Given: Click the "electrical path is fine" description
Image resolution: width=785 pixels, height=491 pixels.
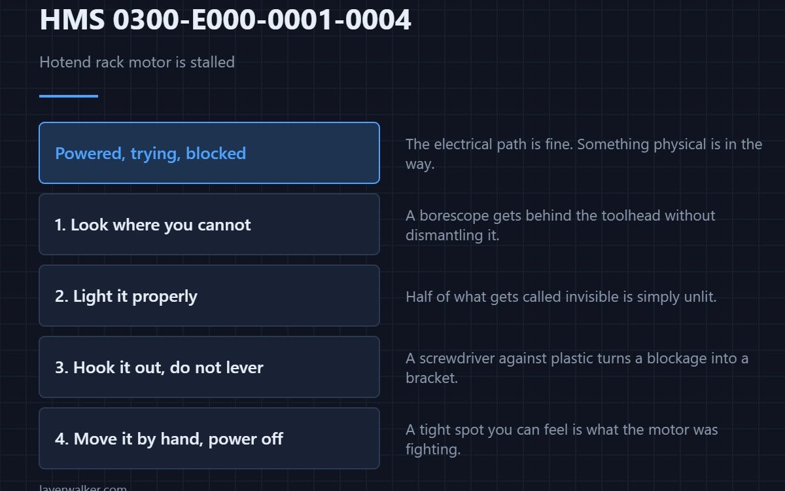Looking at the screenshot, I should [584, 154].
